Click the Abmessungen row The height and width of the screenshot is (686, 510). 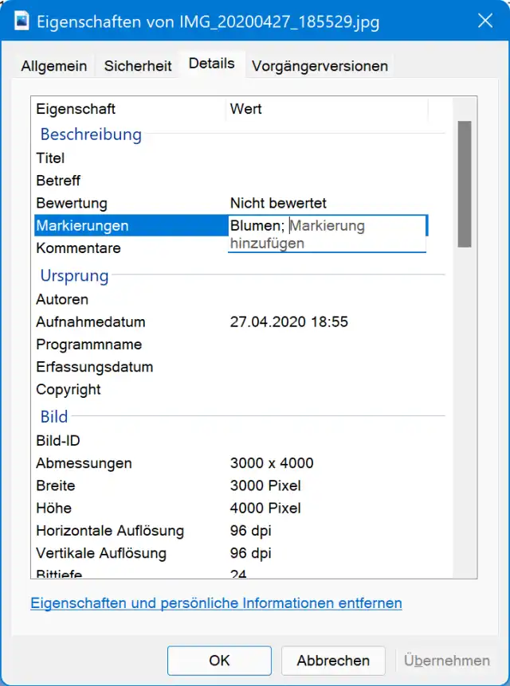pyautogui.click(x=84, y=463)
